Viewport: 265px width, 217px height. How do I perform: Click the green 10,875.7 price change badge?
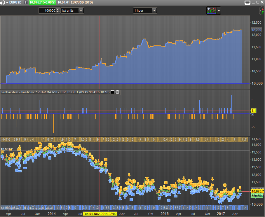tap(42, 2)
